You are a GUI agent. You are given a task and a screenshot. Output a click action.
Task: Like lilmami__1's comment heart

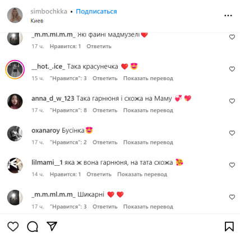[x=232, y=165]
